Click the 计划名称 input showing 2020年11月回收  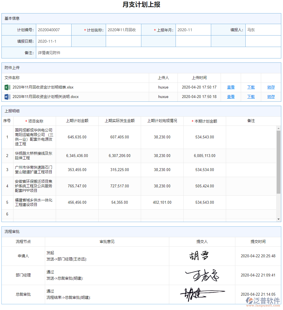tap(123, 30)
